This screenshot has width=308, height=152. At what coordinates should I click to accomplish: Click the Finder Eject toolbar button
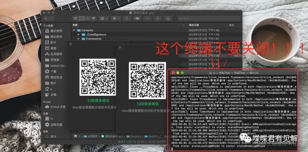click(x=147, y=19)
